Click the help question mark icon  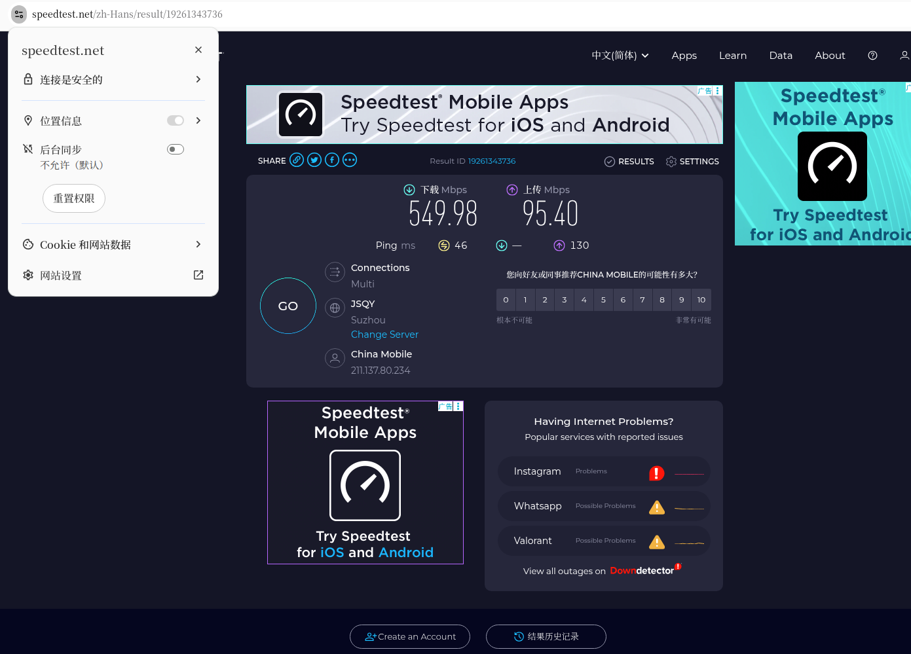872,56
